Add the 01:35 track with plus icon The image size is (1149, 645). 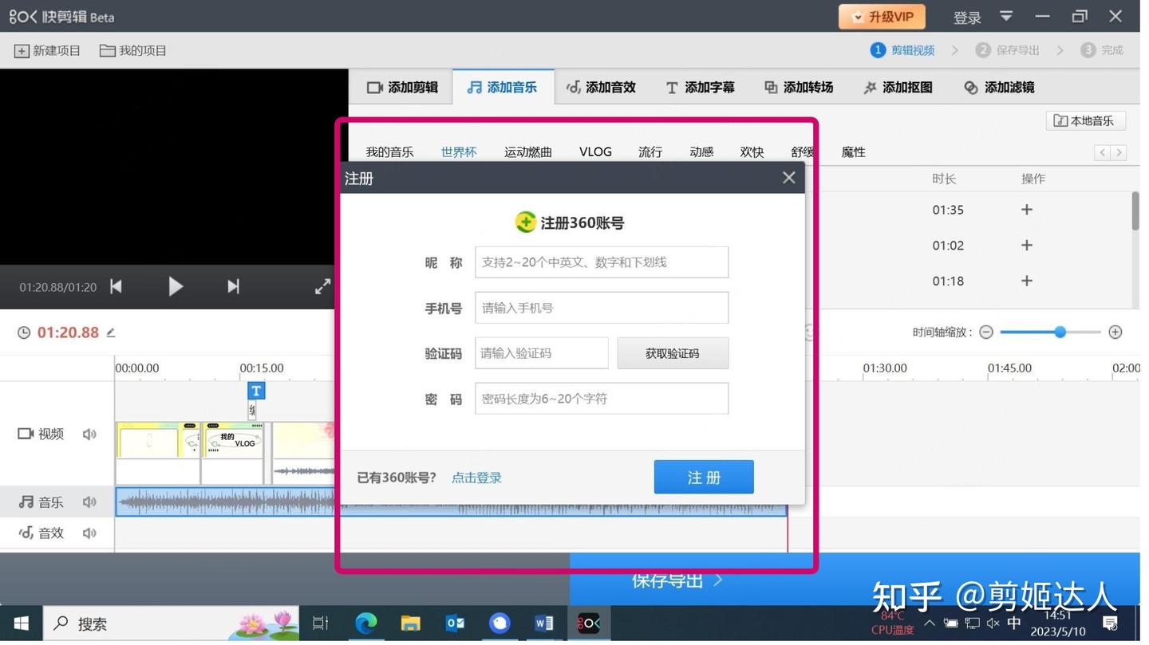tap(1027, 210)
